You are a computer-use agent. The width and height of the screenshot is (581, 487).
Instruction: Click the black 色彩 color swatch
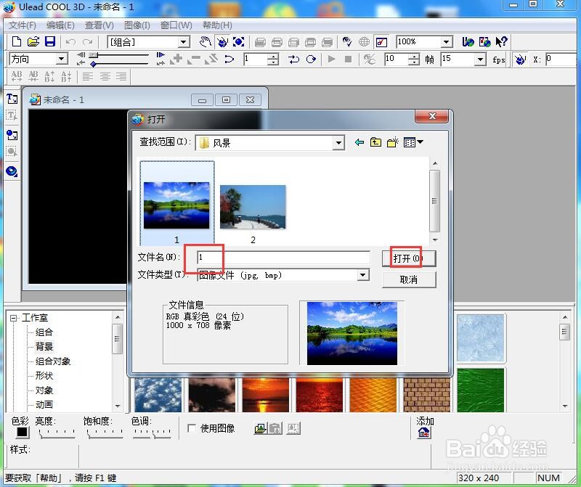pyautogui.click(x=22, y=432)
